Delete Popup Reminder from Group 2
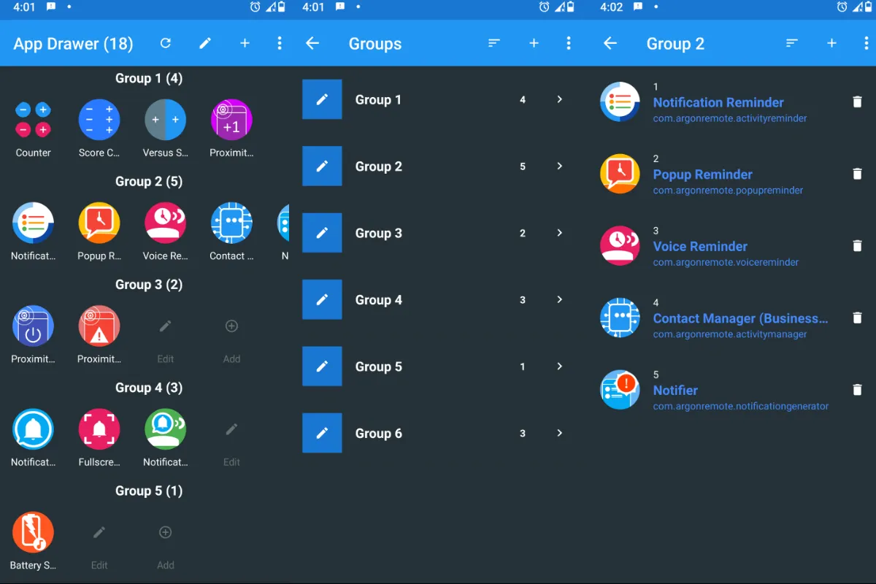Image resolution: width=876 pixels, height=584 pixels. (x=857, y=174)
